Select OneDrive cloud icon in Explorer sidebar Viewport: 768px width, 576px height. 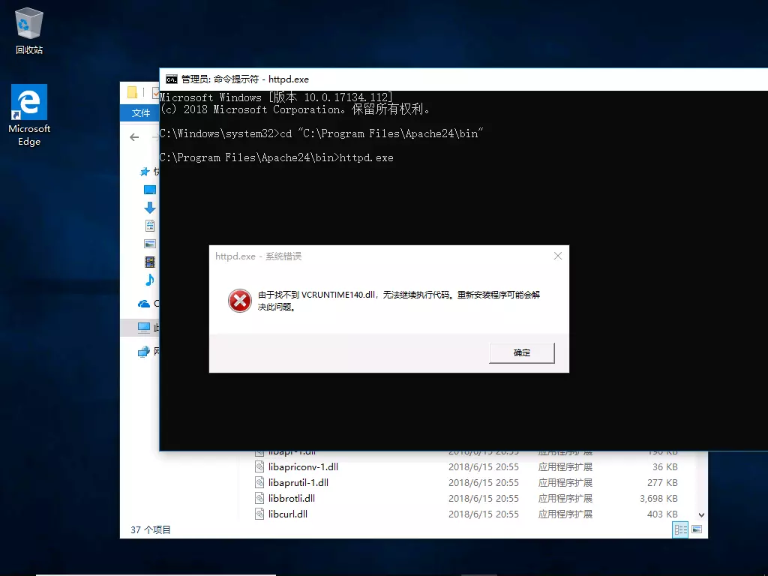[x=144, y=304]
